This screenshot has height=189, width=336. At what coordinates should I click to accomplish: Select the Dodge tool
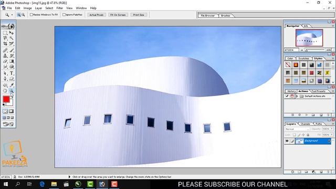12,67
